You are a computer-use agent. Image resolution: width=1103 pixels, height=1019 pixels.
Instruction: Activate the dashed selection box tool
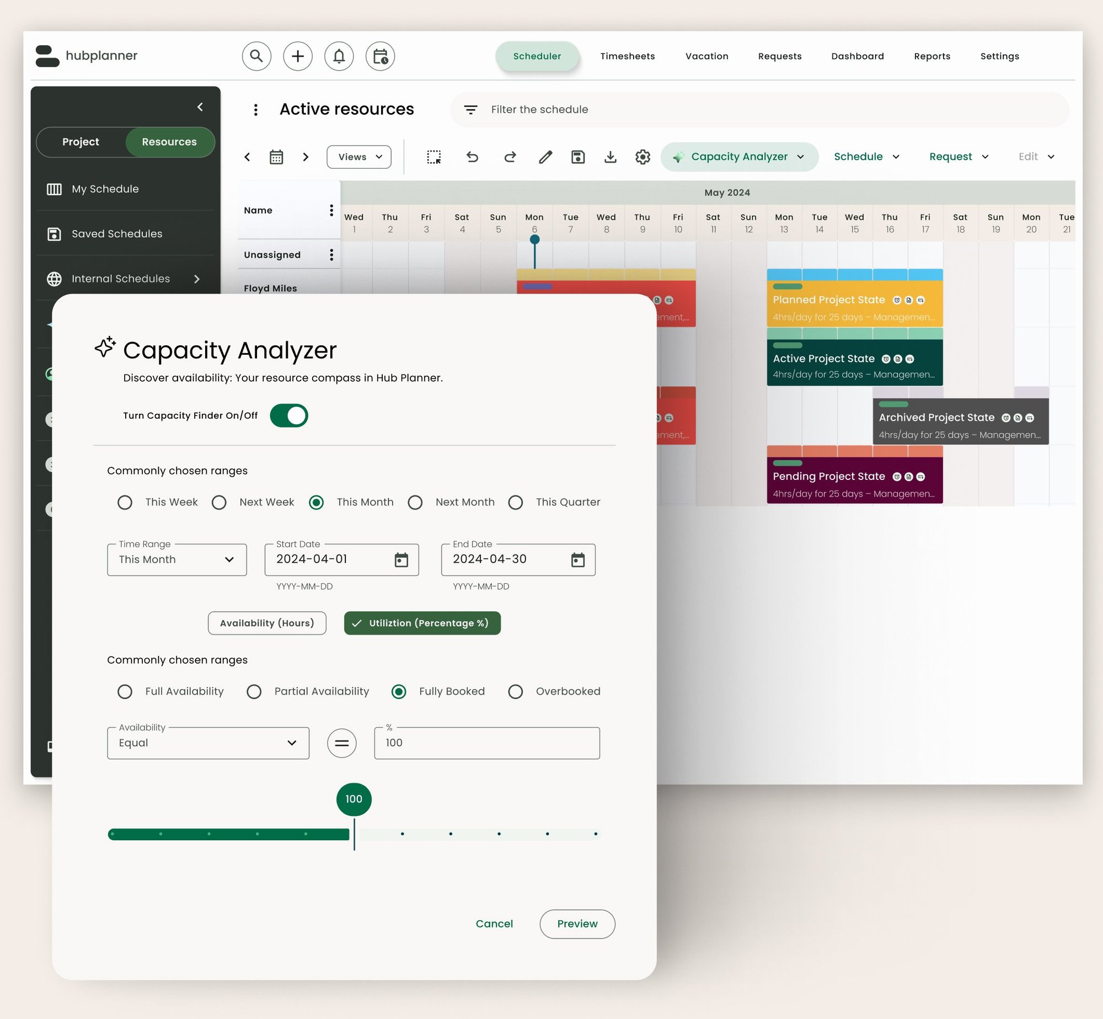[x=434, y=157]
